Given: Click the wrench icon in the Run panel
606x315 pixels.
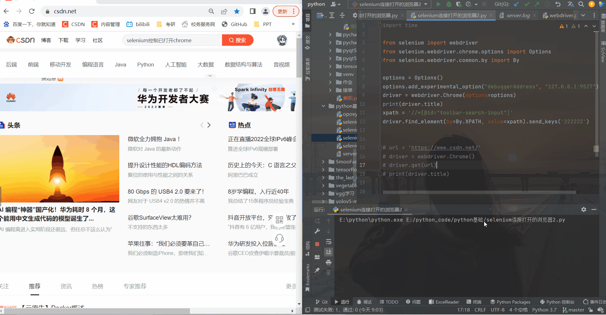Looking at the screenshot, I should point(317,231).
